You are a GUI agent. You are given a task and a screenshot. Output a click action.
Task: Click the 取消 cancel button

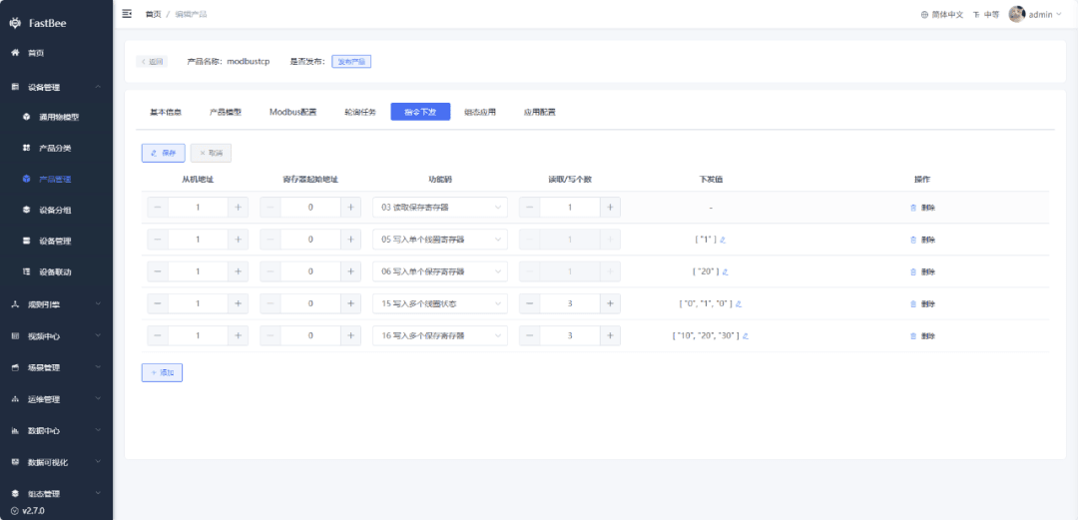[x=211, y=153]
